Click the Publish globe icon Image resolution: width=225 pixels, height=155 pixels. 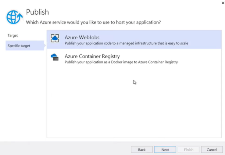(14, 17)
